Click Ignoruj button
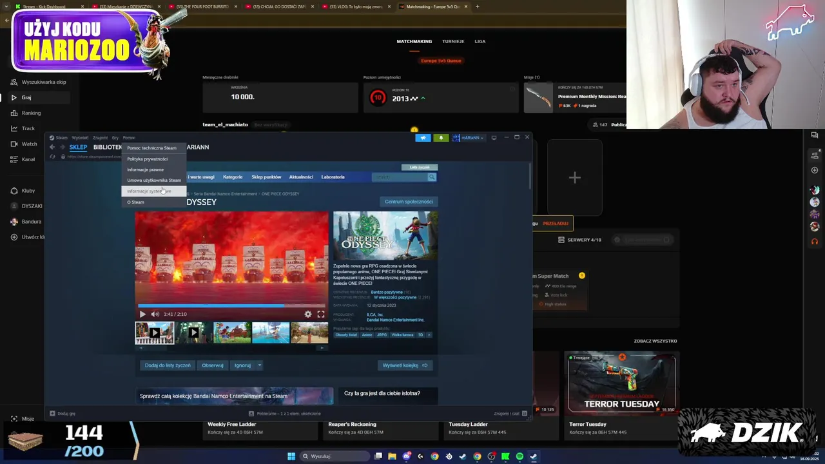Screen dimensions: 825x464 click(242, 365)
